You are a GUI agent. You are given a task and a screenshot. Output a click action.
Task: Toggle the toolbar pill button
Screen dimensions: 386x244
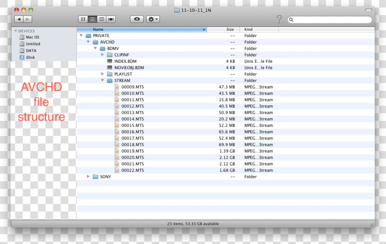coord(369,10)
